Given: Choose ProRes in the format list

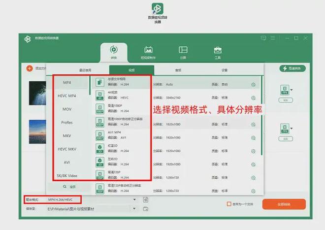Looking at the screenshot, I should tap(67, 123).
